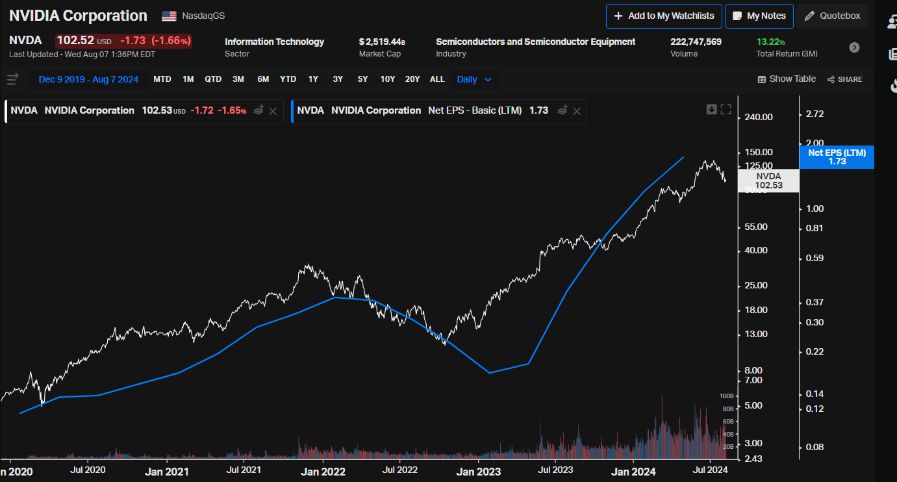Image resolution: width=897 pixels, height=482 pixels.
Task: Remove the NVDA price series from chart
Action: pyautogui.click(x=273, y=111)
